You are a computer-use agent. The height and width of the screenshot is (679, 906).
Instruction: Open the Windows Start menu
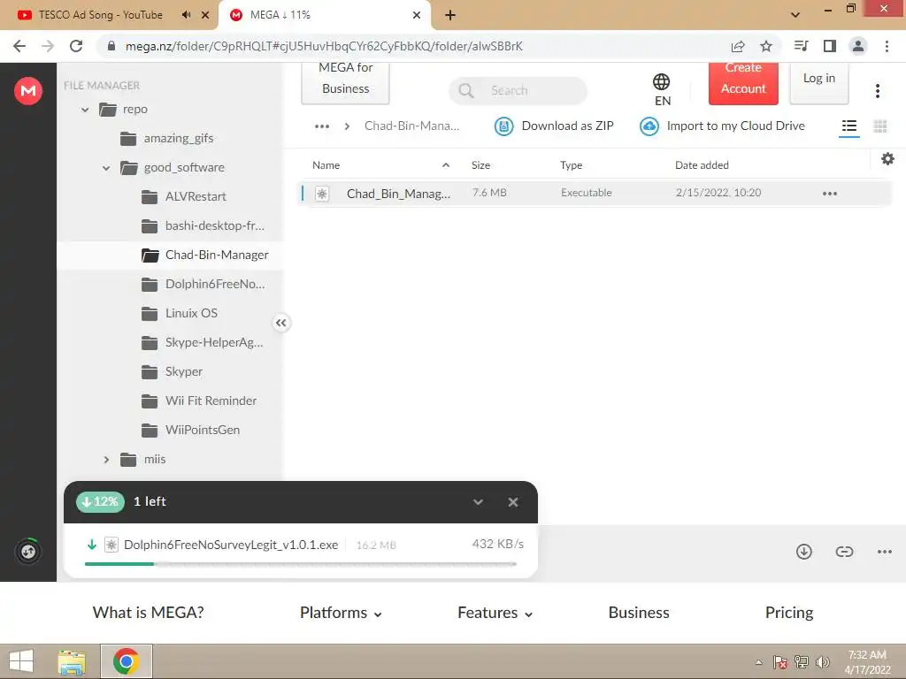click(x=21, y=661)
